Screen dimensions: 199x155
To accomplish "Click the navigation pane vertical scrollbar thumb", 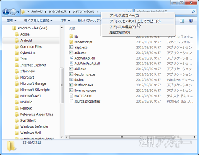I will pos(62,86).
